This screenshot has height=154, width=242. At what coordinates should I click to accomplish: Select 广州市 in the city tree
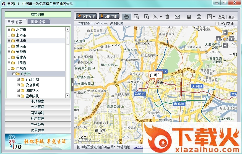26,74
